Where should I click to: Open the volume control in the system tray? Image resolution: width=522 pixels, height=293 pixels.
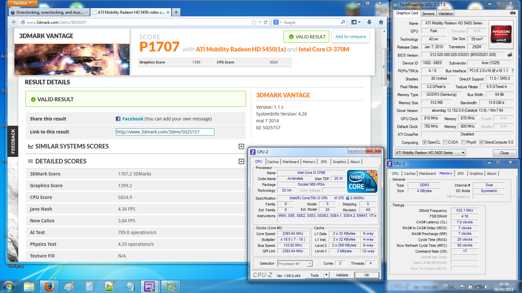click(x=486, y=287)
